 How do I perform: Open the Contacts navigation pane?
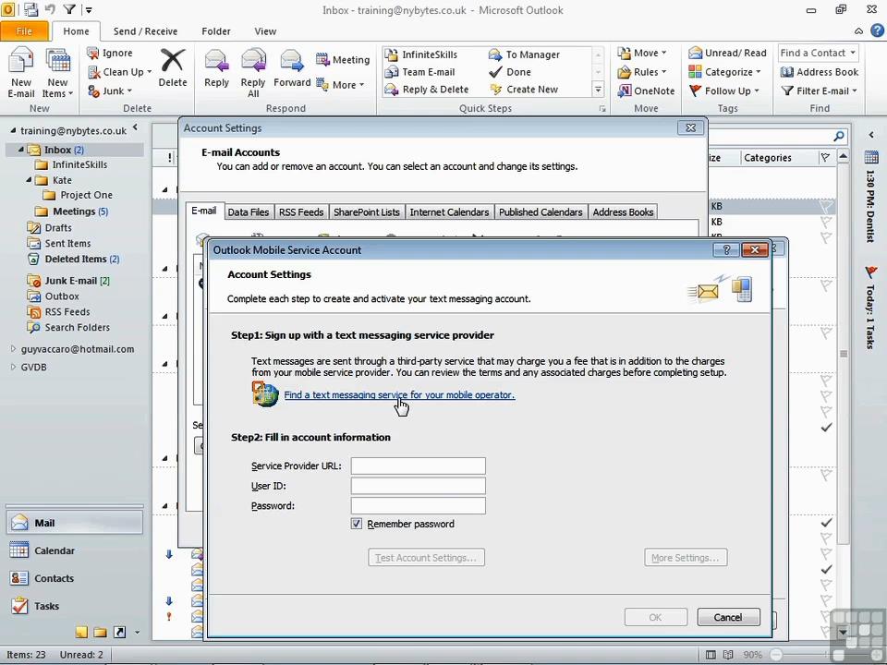pos(74,578)
